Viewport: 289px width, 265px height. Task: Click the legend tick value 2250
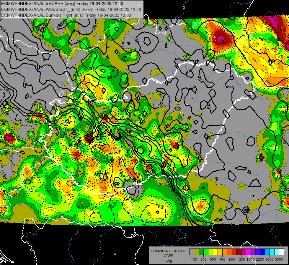coord(260,259)
